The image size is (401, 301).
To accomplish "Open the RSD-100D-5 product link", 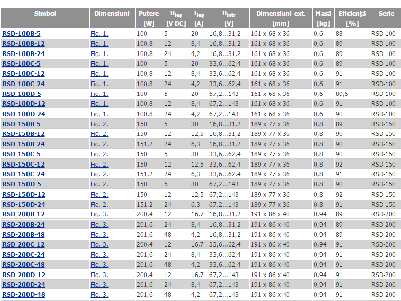I will (x=21, y=94).
